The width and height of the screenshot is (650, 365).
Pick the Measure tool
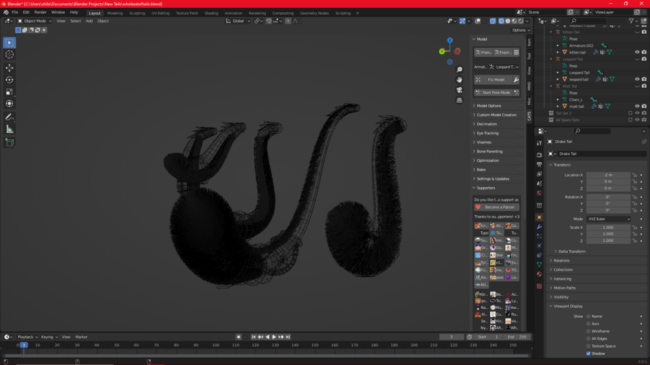pos(9,129)
